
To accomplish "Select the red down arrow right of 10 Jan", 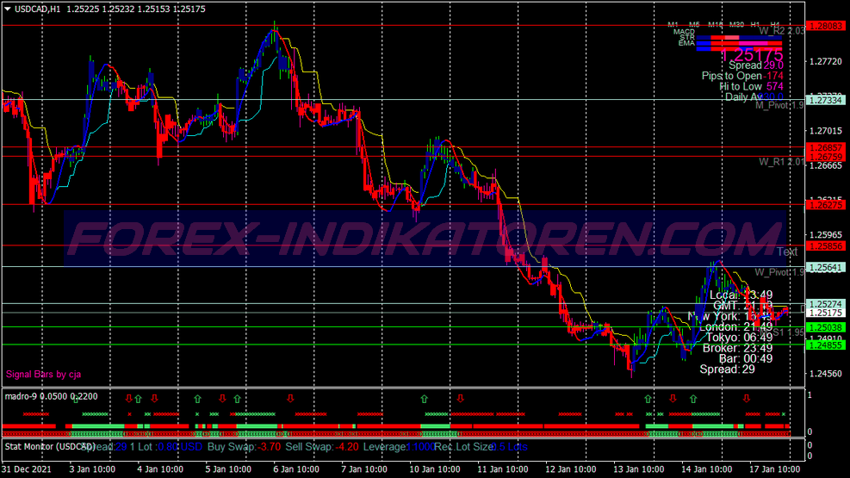I will pos(460,398).
